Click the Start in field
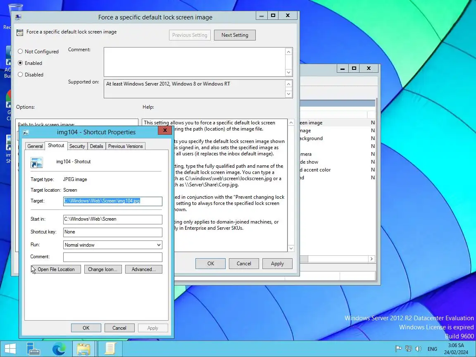Screen dimensions: 476x357 (x=113, y=219)
